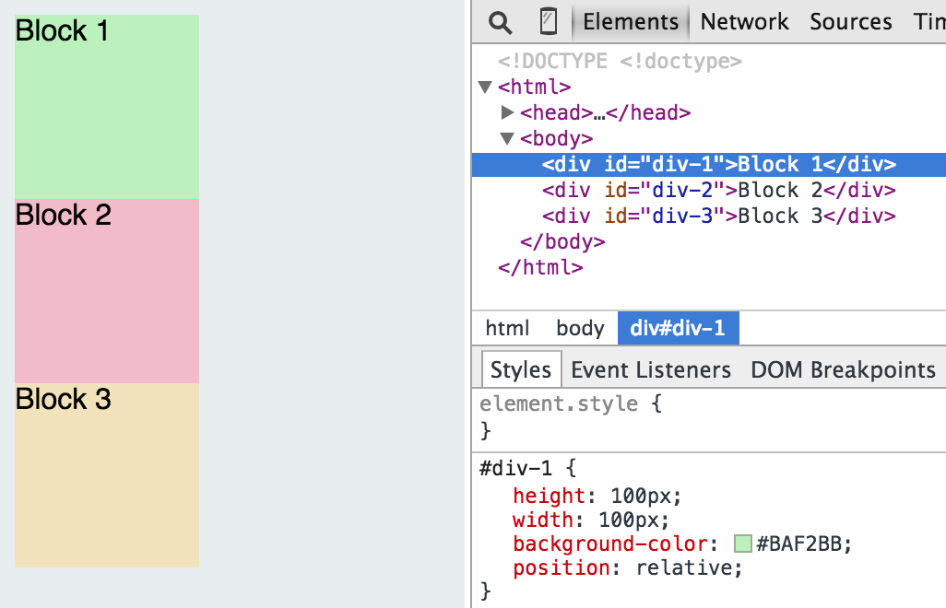Click the #BAF2BB color swatch
This screenshot has height=608, width=946.
(x=743, y=544)
